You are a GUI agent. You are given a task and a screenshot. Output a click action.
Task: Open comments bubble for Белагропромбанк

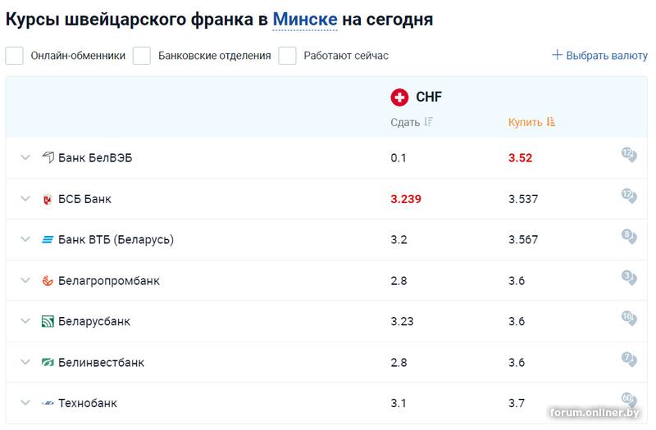click(x=629, y=278)
